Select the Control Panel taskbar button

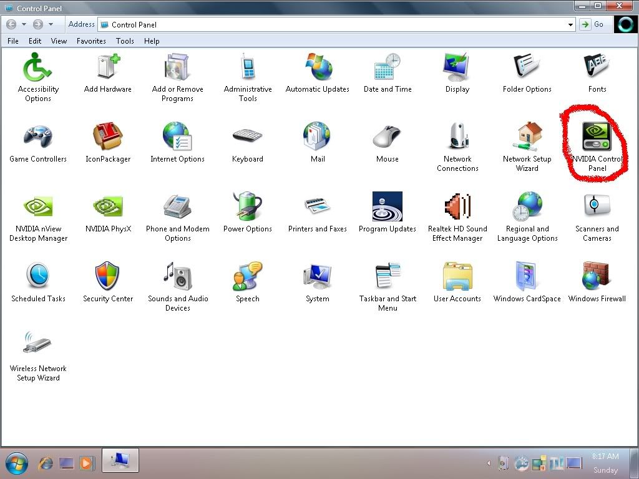120,460
